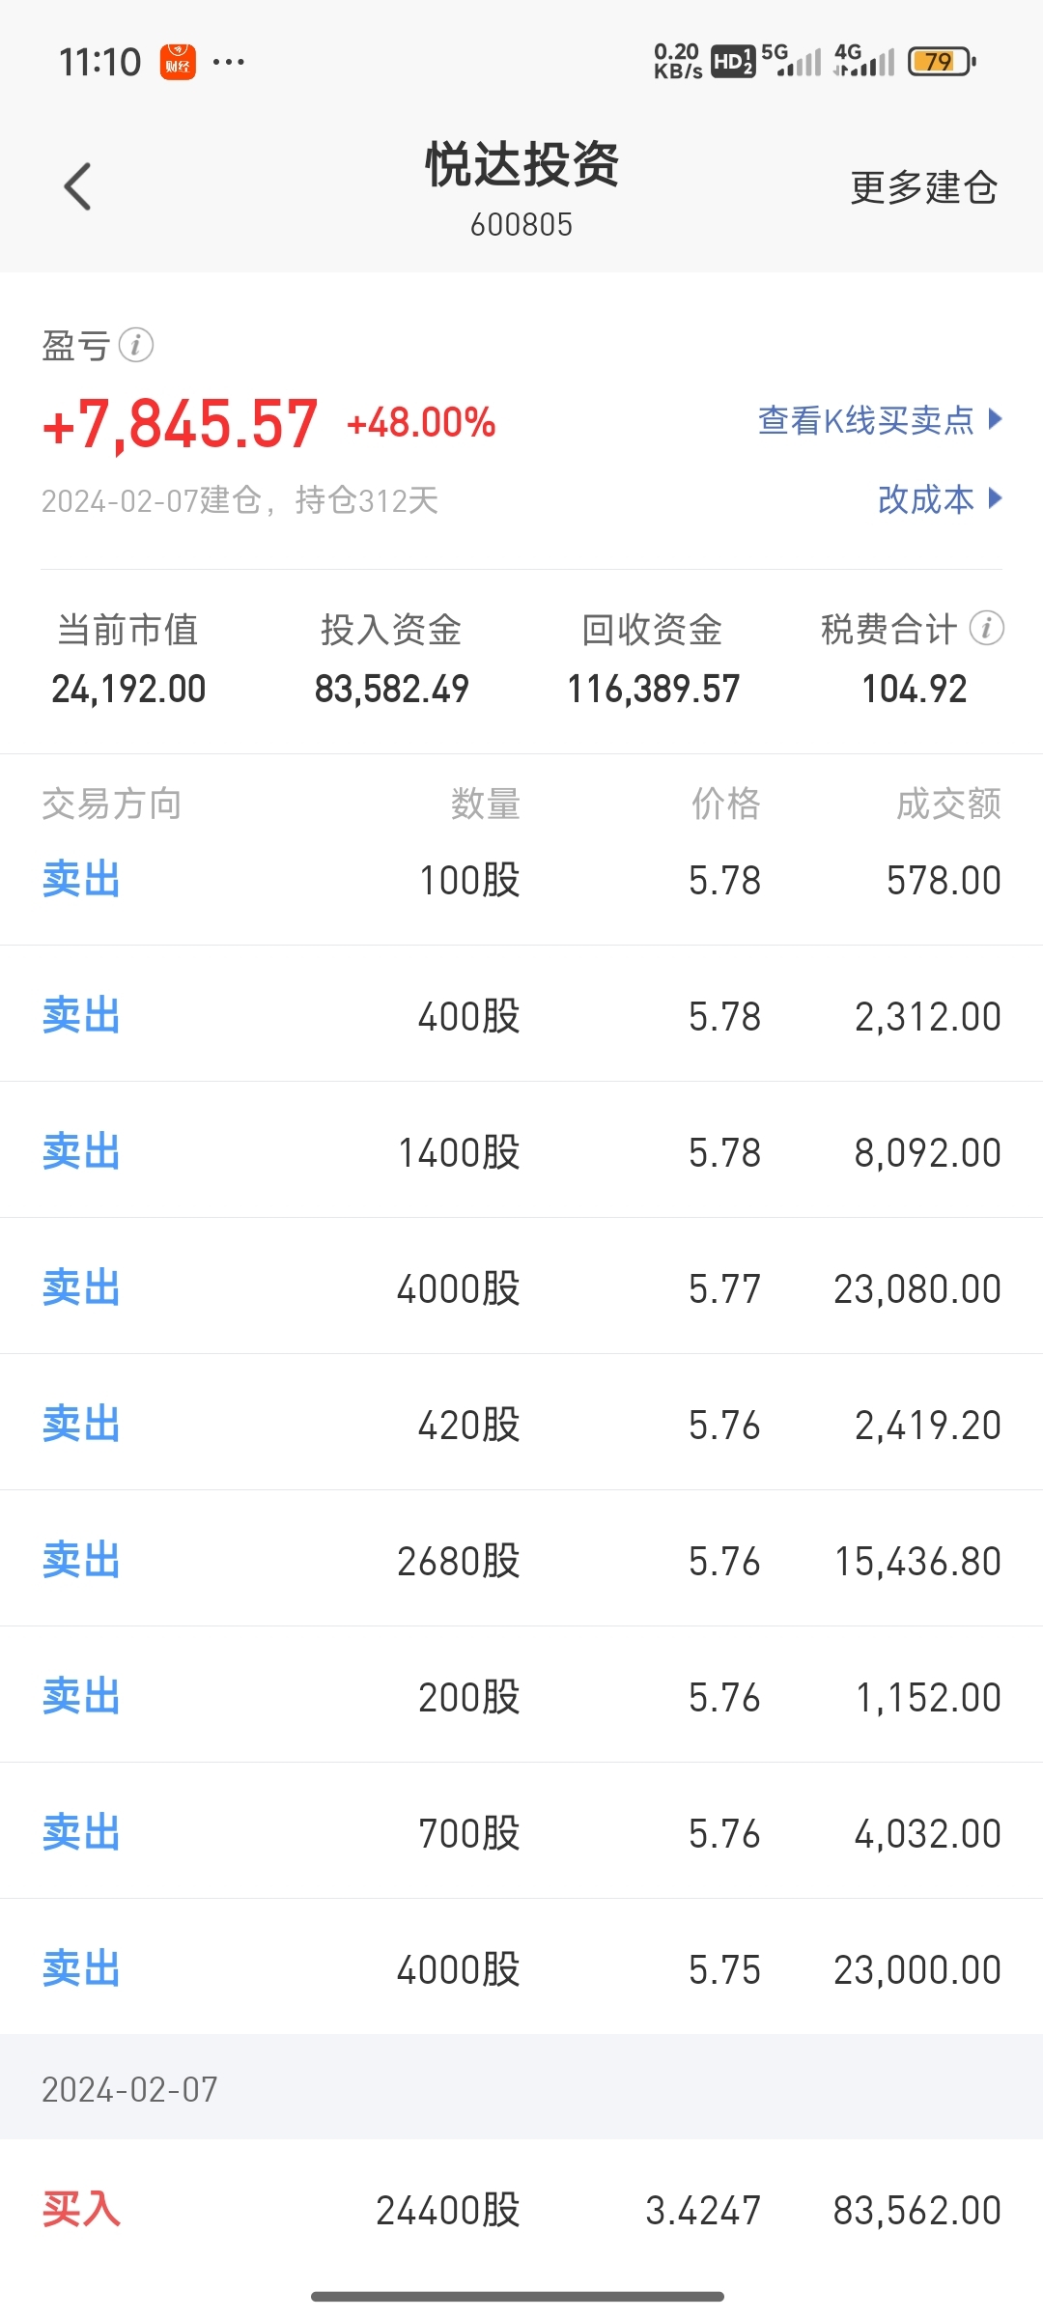
Task: Tap the 悦达投资 stock title
Action: [521, 164]
